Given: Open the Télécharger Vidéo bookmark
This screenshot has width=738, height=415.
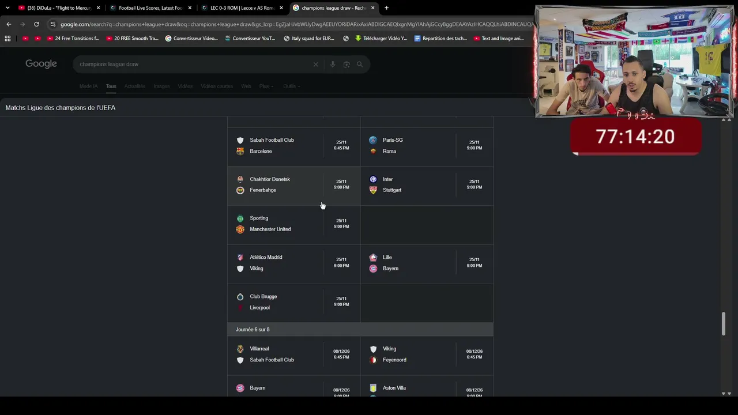Looking at the screenshot, I should tap(381, 39).
